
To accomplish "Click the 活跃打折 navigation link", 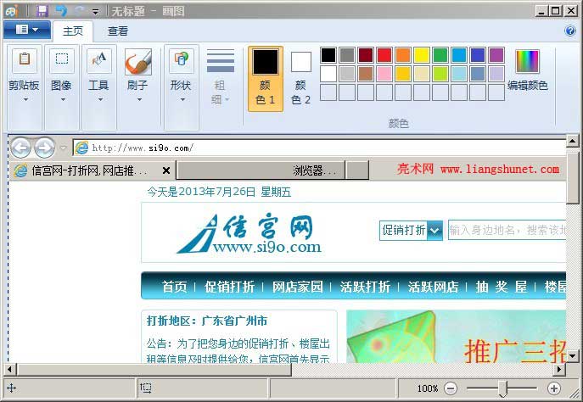I will (365, 287).
